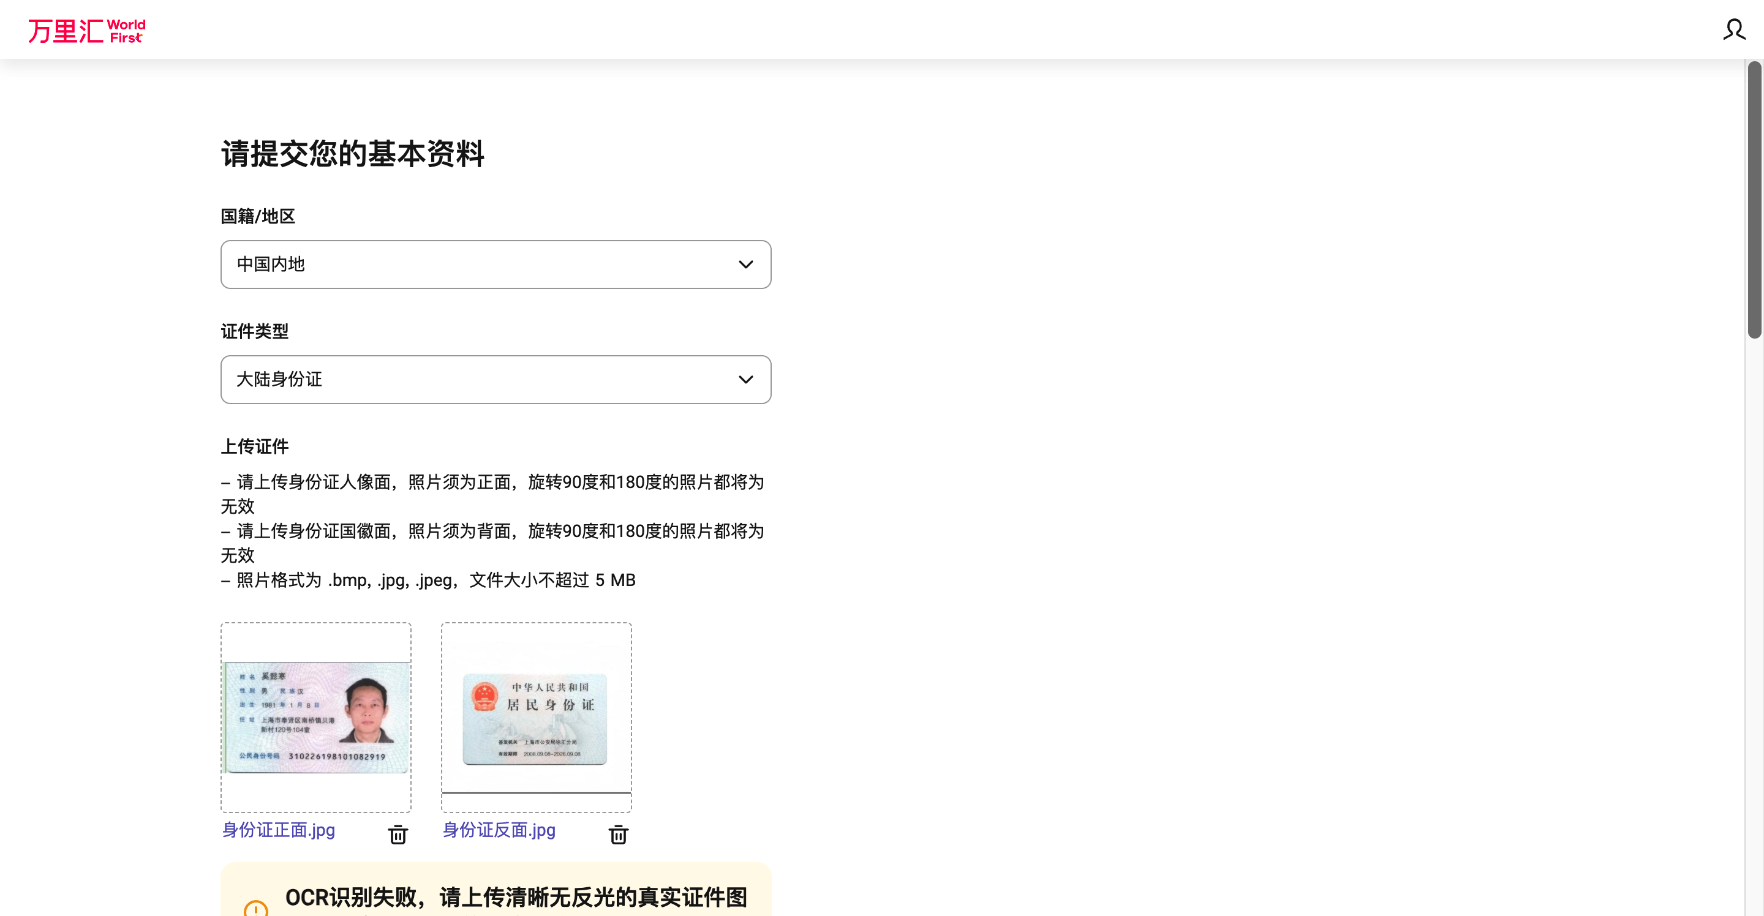Click the 国籍/地区 field label
Viewport: 1764px width, 916px height.
tap(258, 216)
